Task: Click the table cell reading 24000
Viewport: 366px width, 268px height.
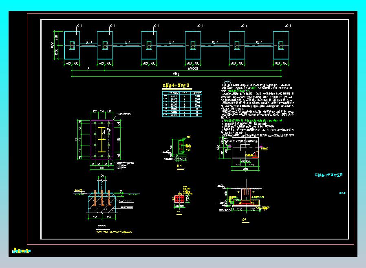Action: [174, 115]
